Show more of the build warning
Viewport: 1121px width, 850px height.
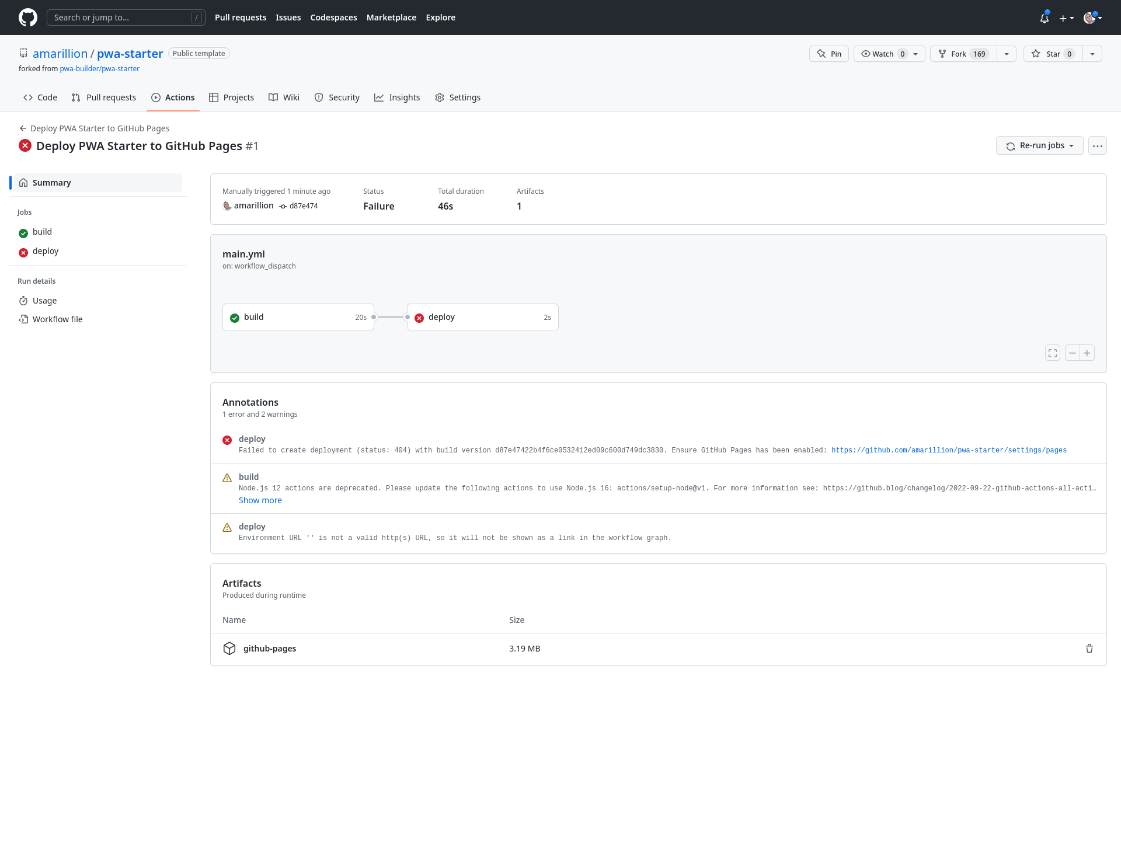(x=260, y=500)
